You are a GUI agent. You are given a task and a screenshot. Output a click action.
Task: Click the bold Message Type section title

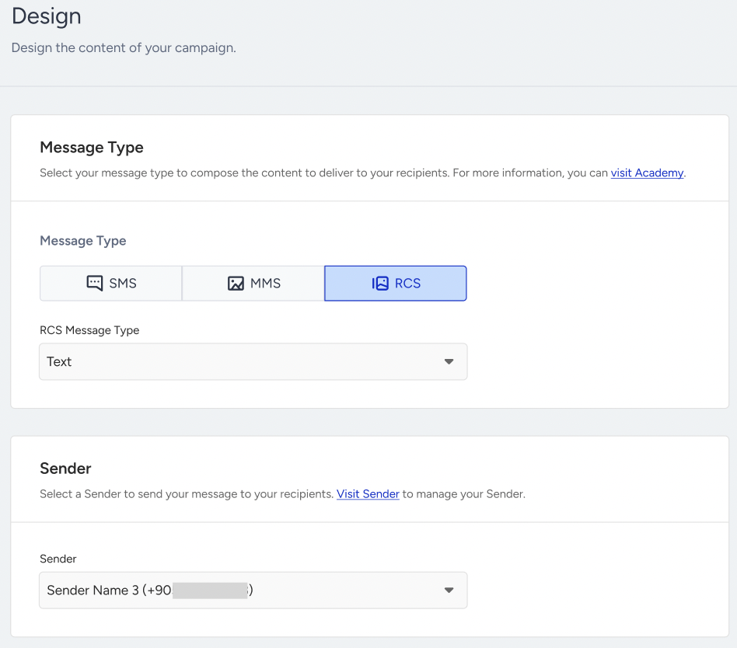pos(92,148)
